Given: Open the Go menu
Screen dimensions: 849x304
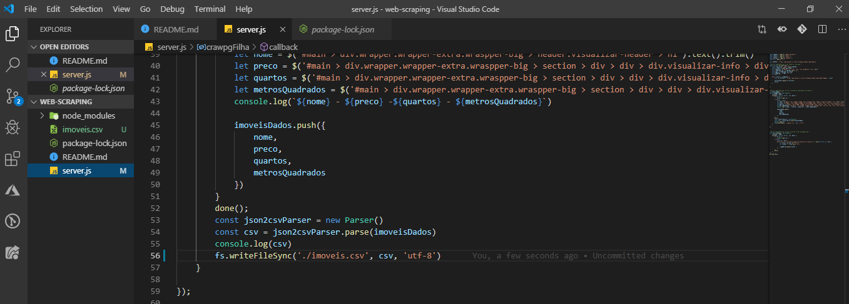Looking at the screenshot, I should click(x=145, y=9).
